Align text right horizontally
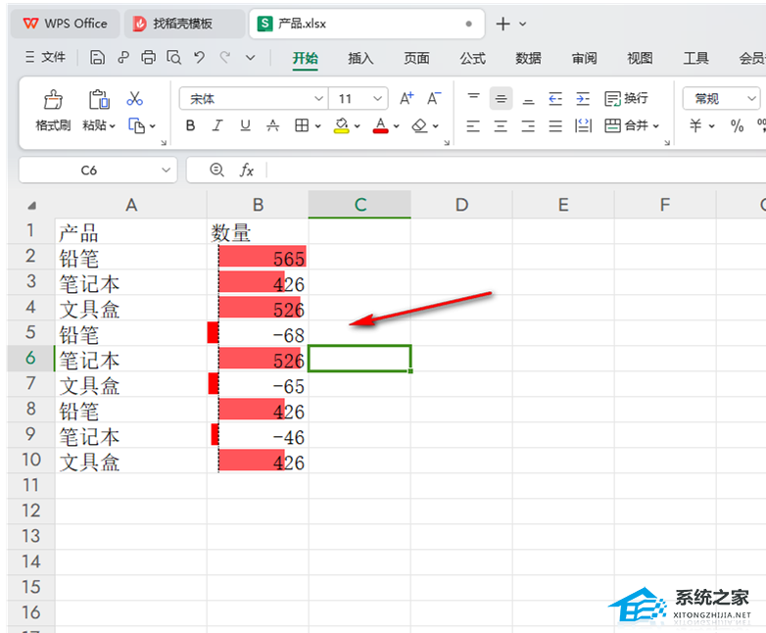Viewport: 766px width, 633px height. 528,126
